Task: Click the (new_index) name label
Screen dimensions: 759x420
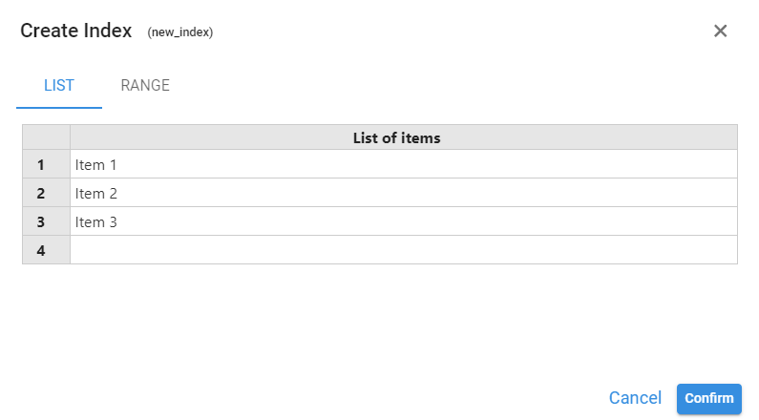Action: pos(179,32)
